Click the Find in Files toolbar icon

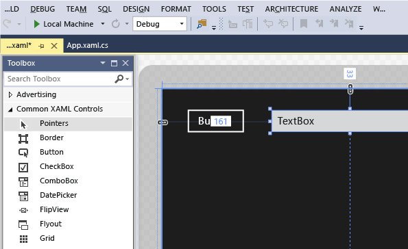click(202, 24)
